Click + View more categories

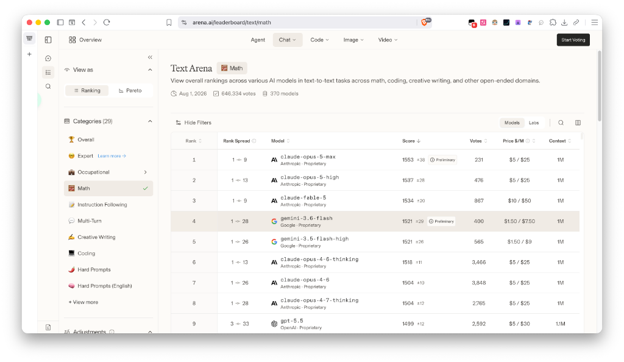click(x=83, y=302)
